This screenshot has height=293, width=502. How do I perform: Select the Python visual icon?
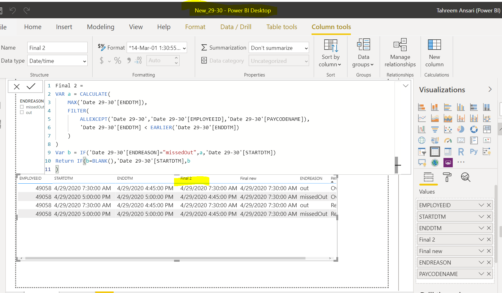tap(474, 151)
